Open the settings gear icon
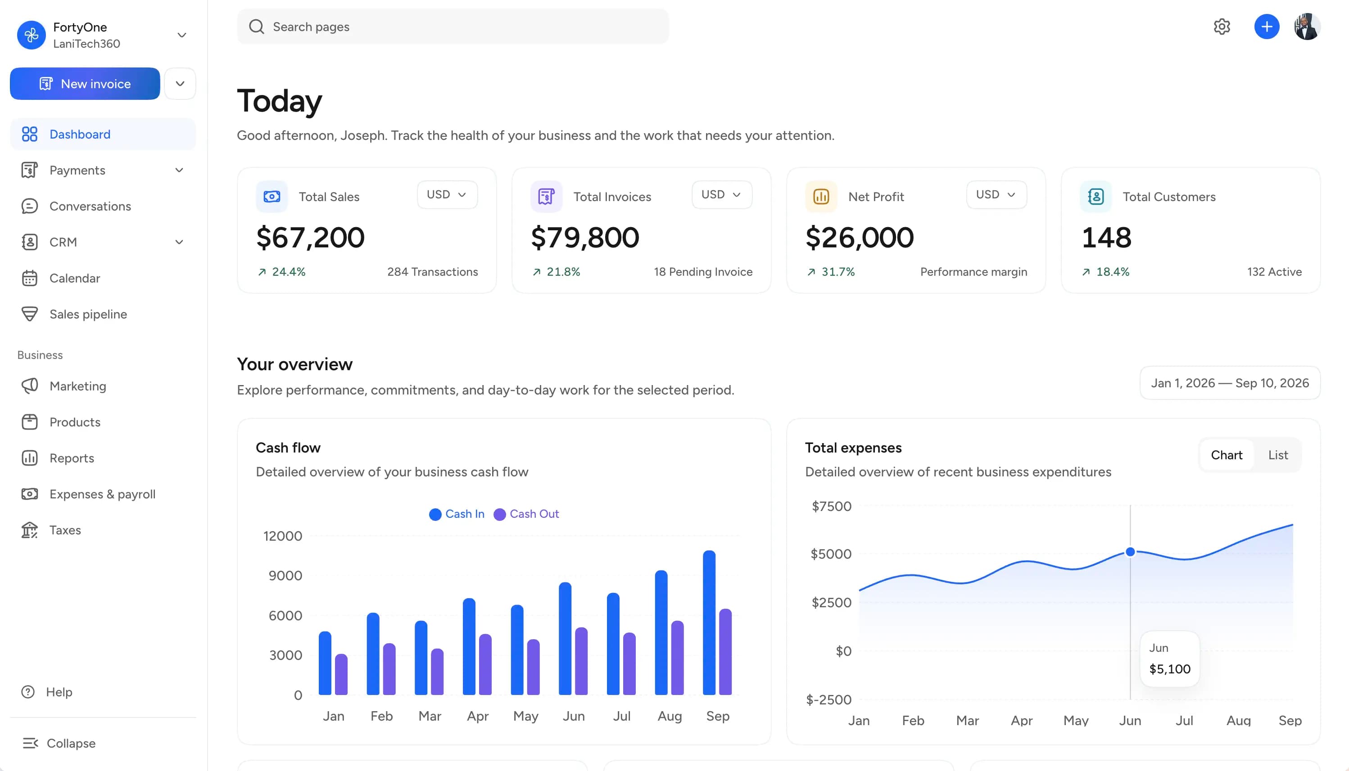1349x771 pixels. (1221, 27)
